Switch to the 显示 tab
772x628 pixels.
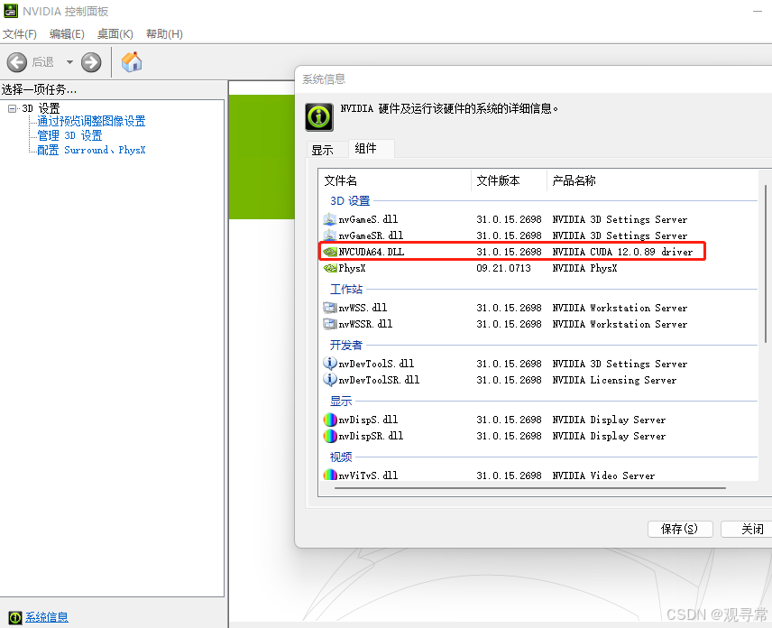click(x=323, y=150)
